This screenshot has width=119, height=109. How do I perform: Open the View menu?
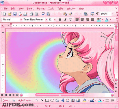pyautogui.click(x=21, y=9)
